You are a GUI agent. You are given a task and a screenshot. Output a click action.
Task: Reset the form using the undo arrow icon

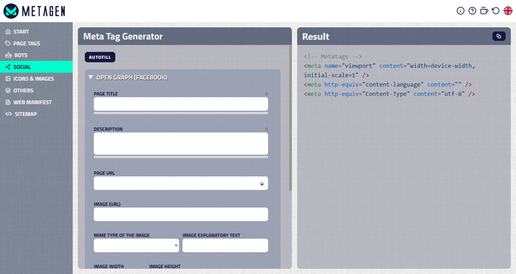point(495,11)
